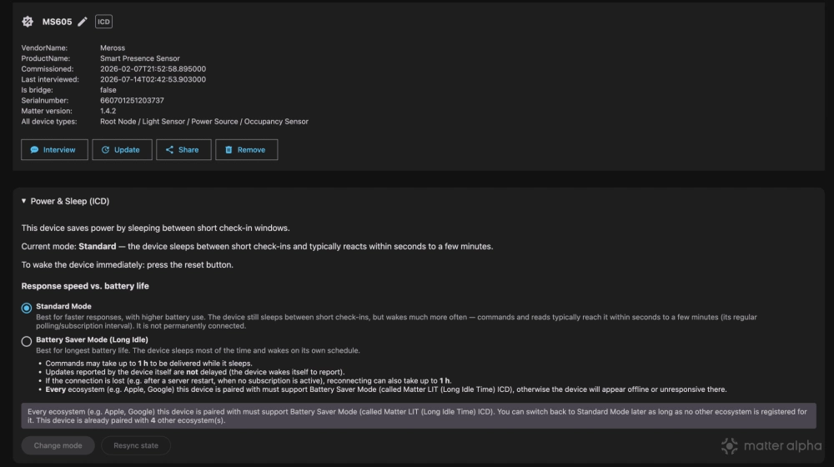834x467 pixels.
Task: Click the trash icon on the Remove button
Action: pyautogui.click(x=229, y=149)
